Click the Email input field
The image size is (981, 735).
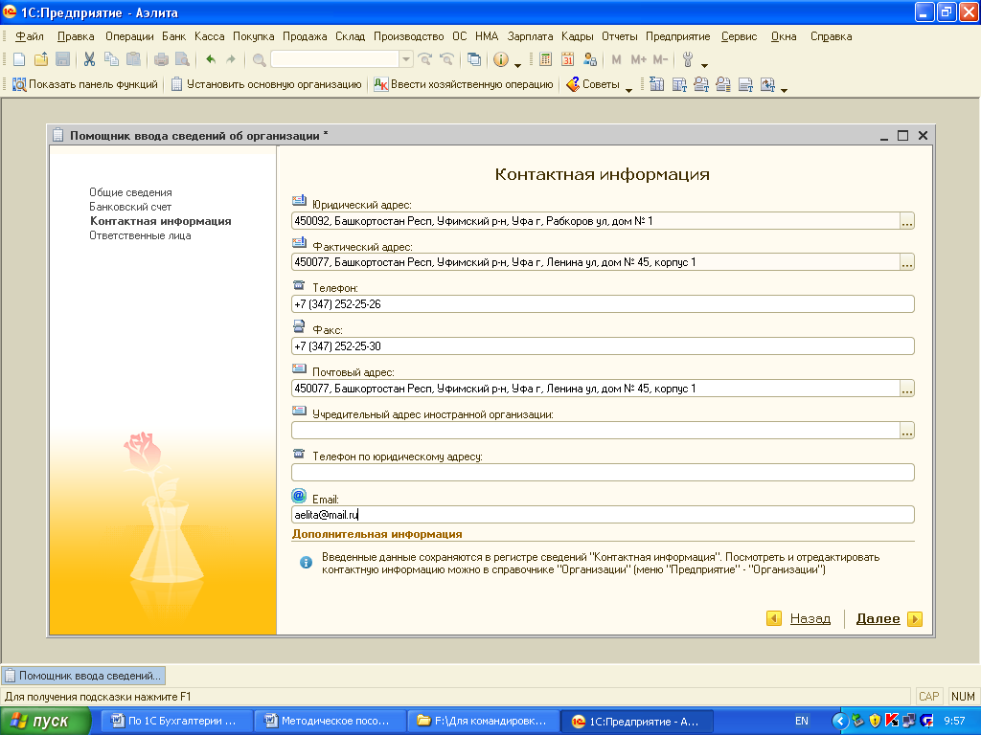603,515
